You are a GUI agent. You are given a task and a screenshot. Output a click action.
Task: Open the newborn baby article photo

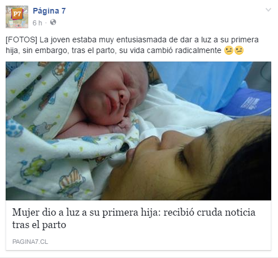[138, 131]
